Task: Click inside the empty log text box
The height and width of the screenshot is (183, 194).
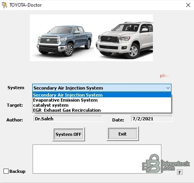Action: point(97,159)
